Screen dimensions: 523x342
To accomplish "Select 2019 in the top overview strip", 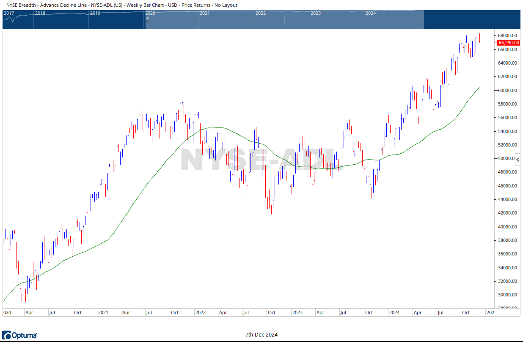I will pos(95,13).
